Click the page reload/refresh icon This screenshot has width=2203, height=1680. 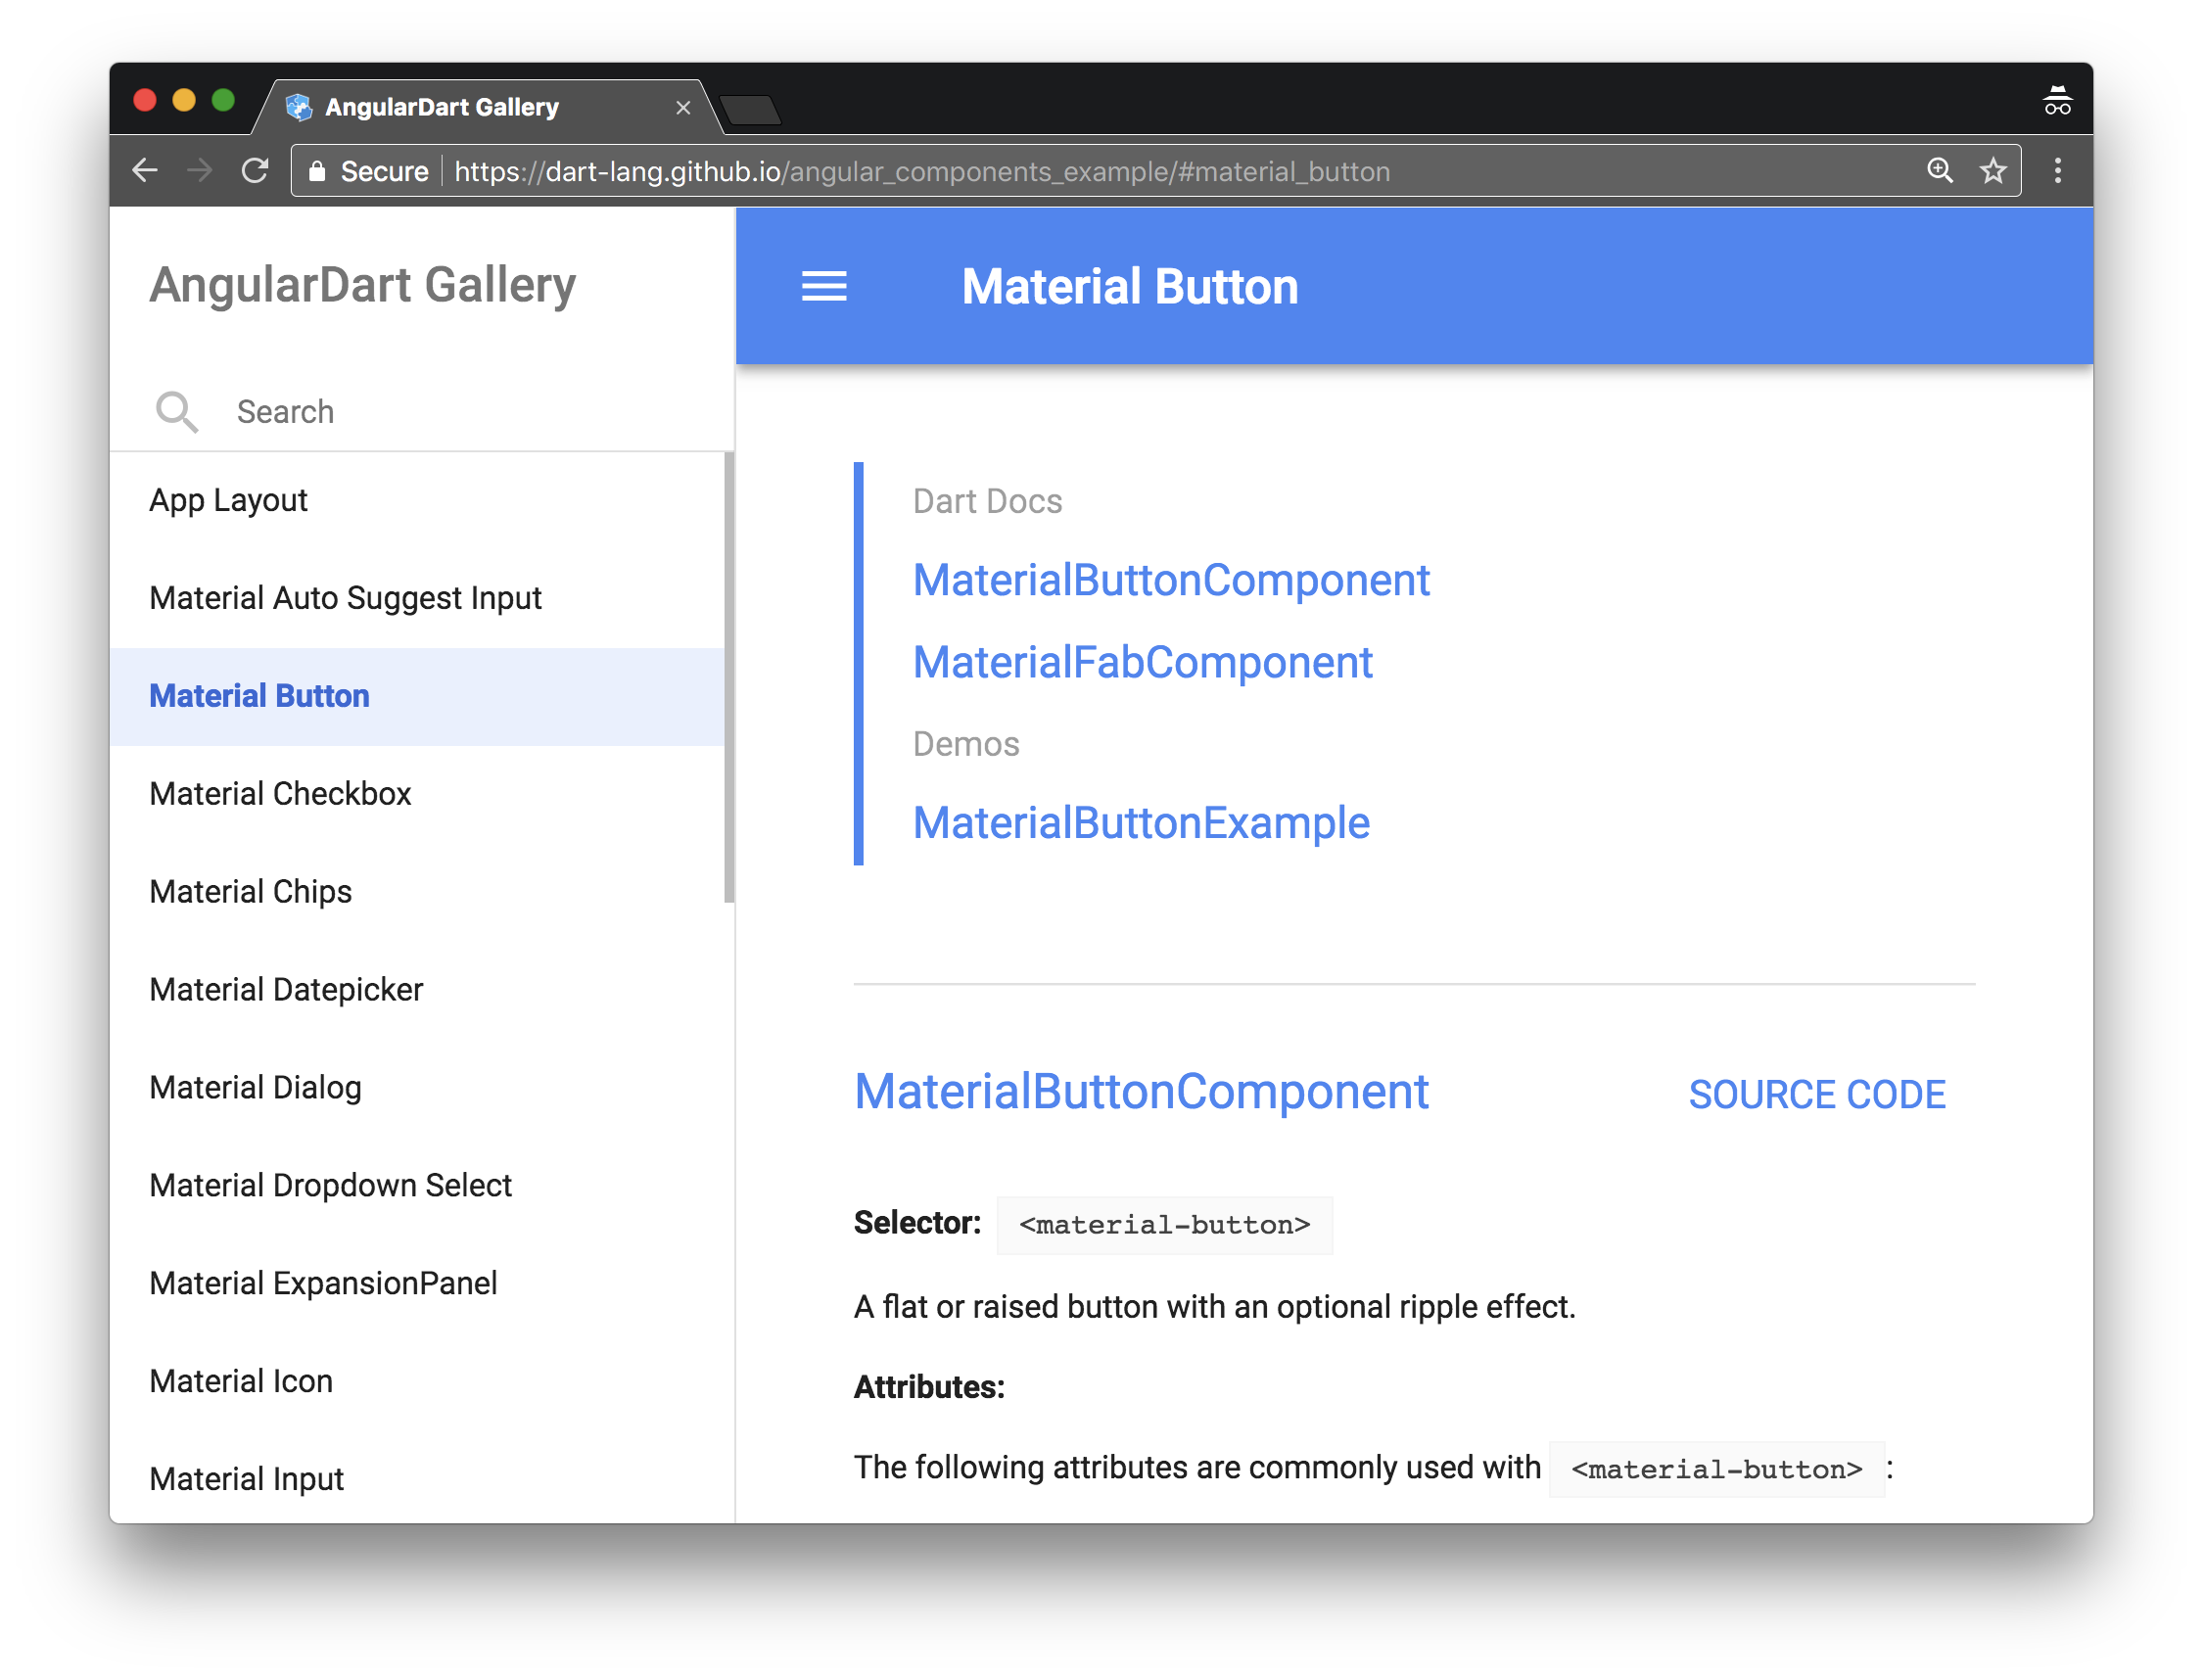[x=256, y=171]
